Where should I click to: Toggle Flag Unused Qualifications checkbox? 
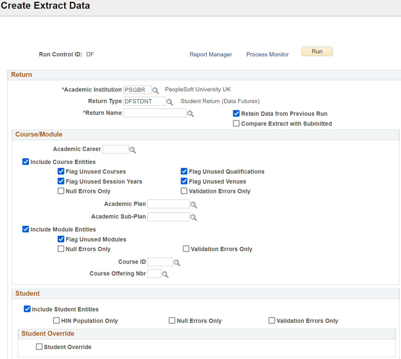click(184, 171)
